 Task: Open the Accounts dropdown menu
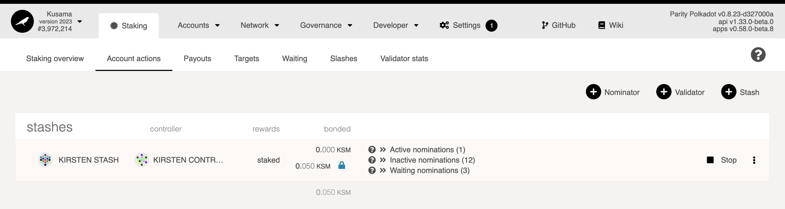[x=198, y=25]
